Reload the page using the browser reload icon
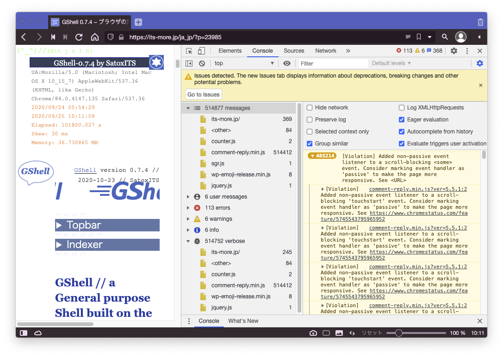503x357 pixels. (79, 37)
